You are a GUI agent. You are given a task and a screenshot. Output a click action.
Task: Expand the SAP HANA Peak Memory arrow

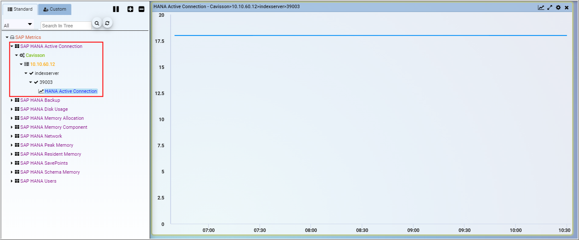tap(12, 145)
